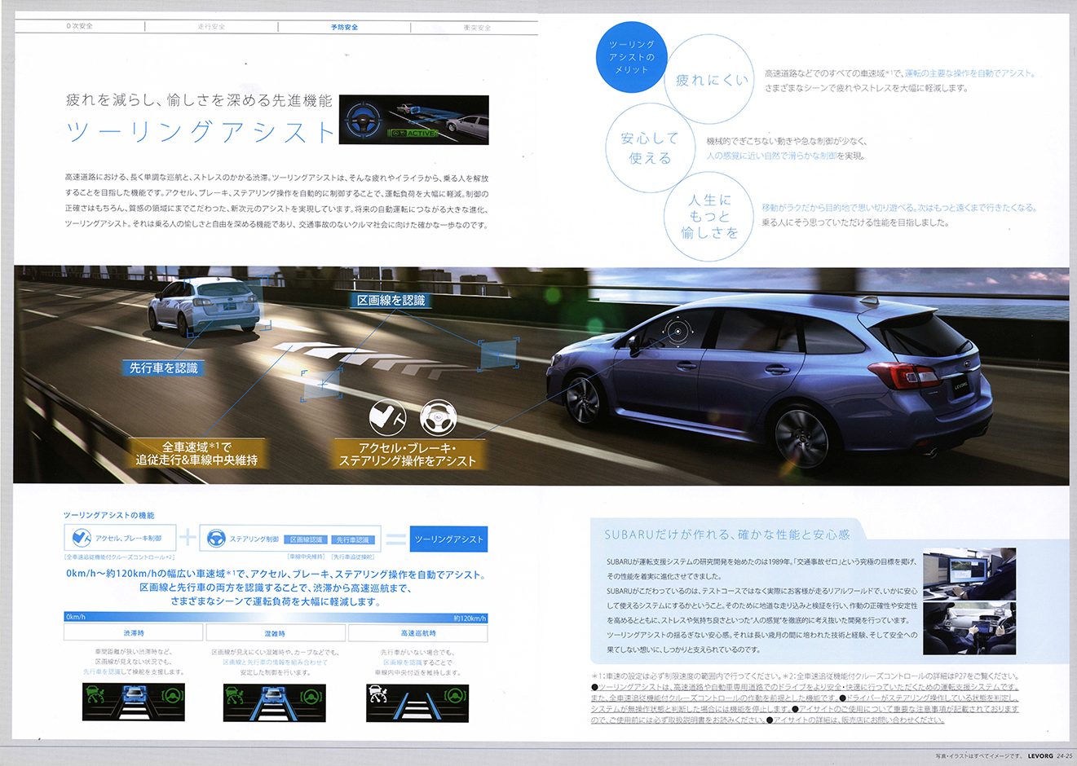Click the 先行車追従操舵 bracket note
Viewport: 1077px width, 766px height.
pos(353,557)
